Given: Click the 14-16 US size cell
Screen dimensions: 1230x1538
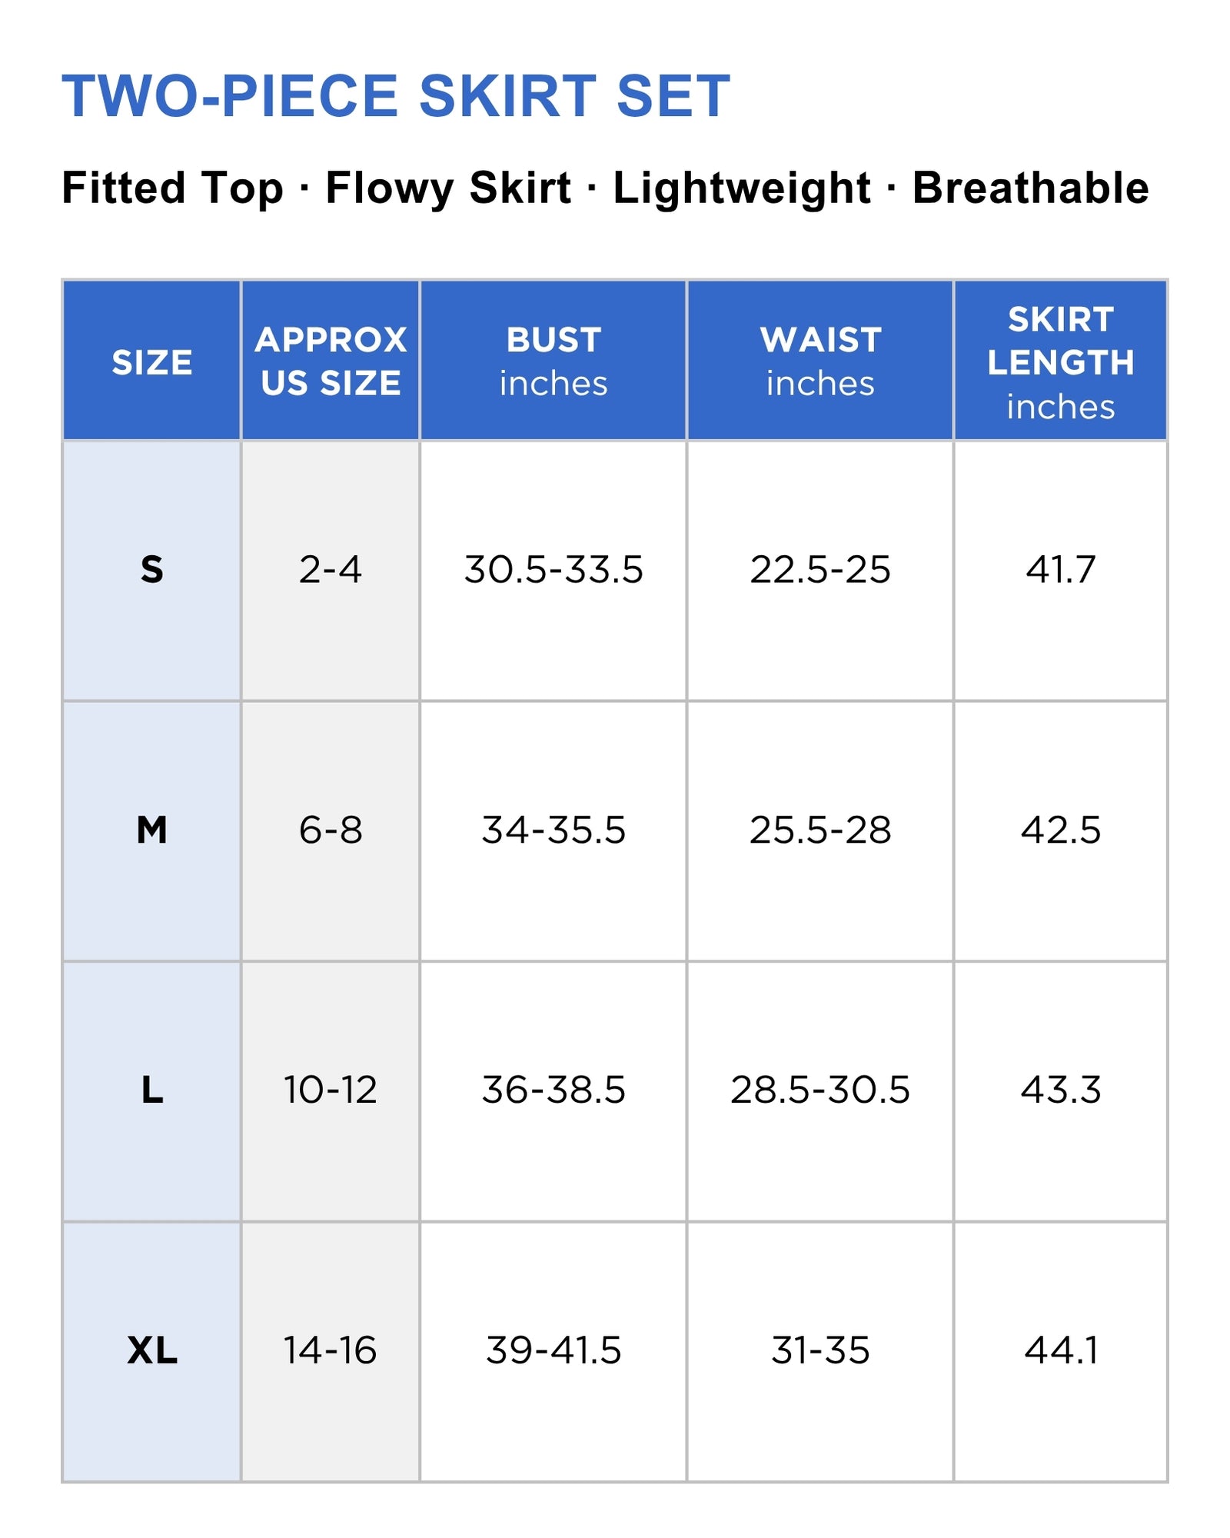Looking at the screenshot, I should (x=331, y=1351).
